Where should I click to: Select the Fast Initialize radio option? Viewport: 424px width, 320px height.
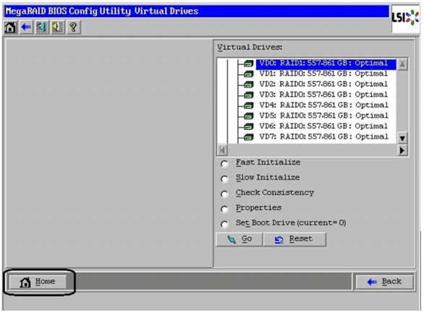tap(224, 164)
